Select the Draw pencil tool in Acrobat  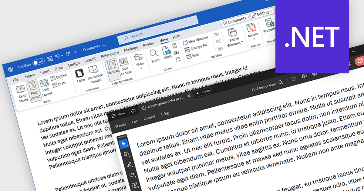(130, 164)
